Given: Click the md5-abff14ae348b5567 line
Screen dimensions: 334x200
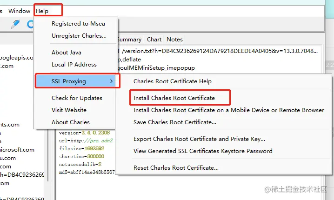Looking at the screenshot, I should tap(87, 172).
